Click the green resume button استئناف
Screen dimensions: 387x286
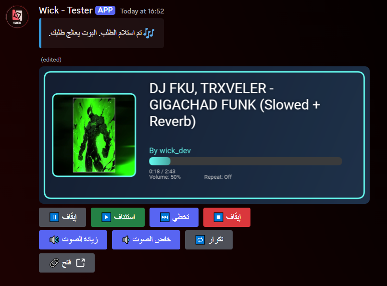click(x=118, y=217)
